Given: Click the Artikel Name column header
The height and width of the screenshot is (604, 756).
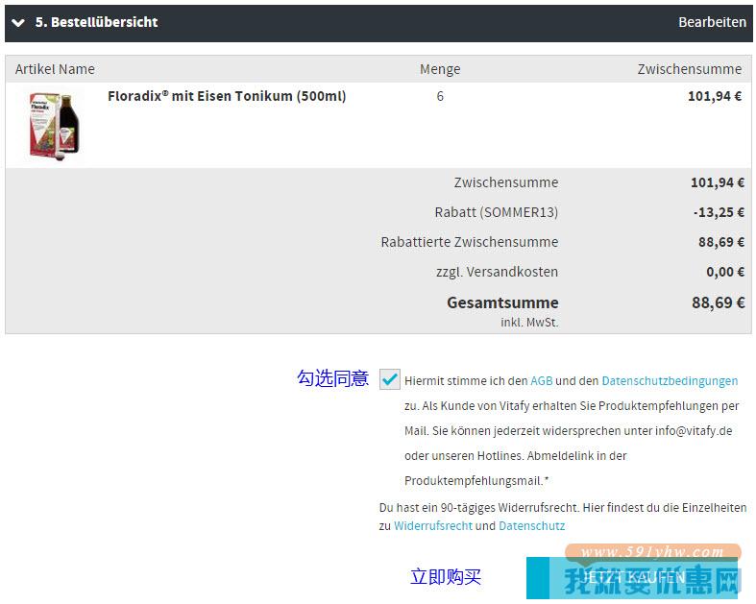Looking at the screenshot, I should pos(55,69).
